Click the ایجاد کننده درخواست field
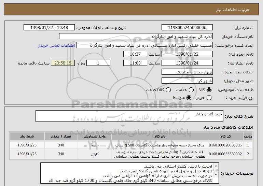 144,45
